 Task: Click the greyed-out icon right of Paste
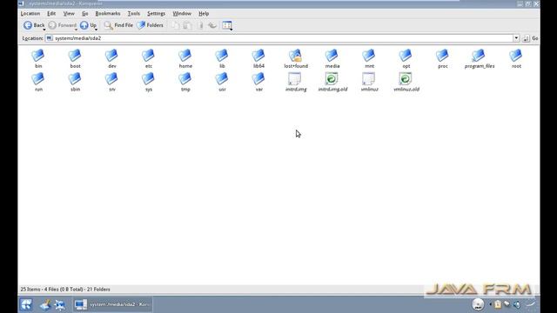click(201, 25)
